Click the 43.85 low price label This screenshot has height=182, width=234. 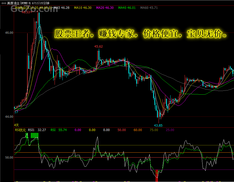[x=158, y=125]
